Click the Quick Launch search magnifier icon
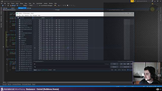This screenshot has height=91, width=162. [x=152, y=1]
